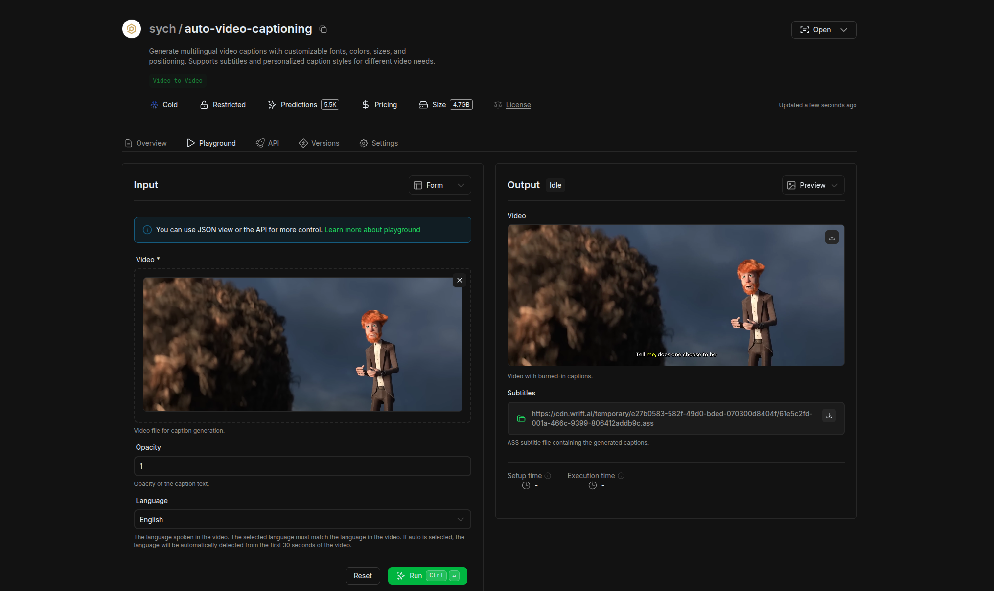Go to the API tab
Viewport: 994px width, 591px height.
click(x=267, y=143)
